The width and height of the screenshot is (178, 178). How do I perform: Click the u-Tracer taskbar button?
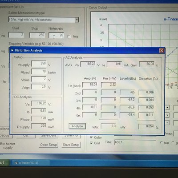pyautogui.click(x=27, y=163)
